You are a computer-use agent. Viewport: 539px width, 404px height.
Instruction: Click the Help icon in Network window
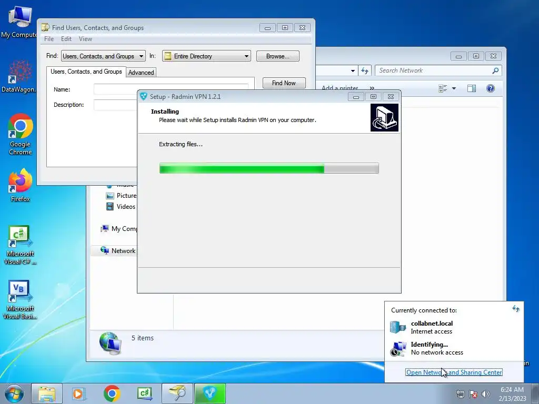(491, 88)
